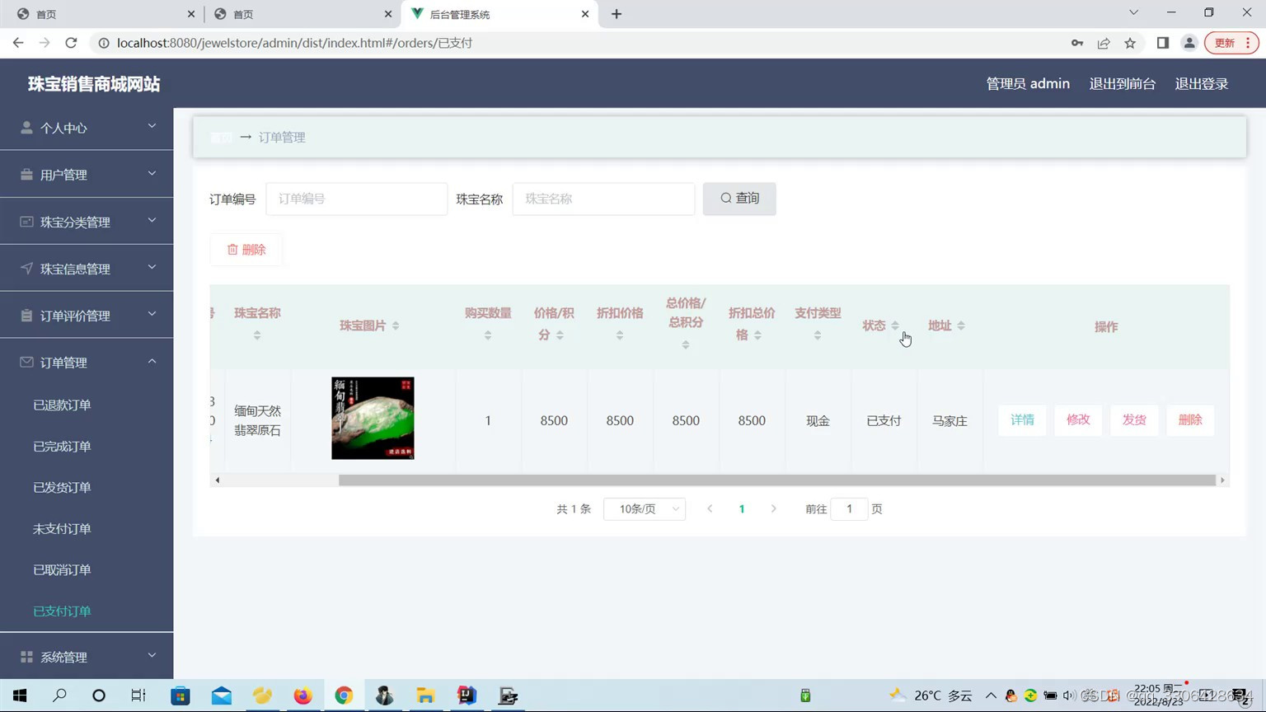Screen dimensions: 1266x712
Task: Sort by the 珠宝图片 column arrows
Action: pos(396,326)
